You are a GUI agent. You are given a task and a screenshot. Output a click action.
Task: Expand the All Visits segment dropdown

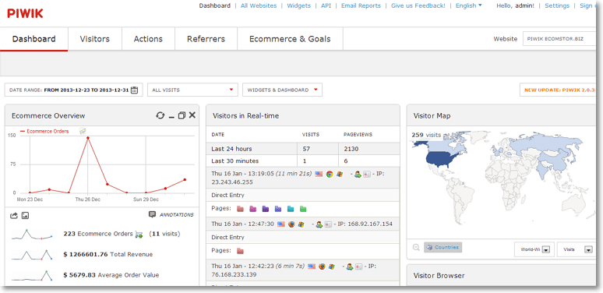(x=192, y=90)
